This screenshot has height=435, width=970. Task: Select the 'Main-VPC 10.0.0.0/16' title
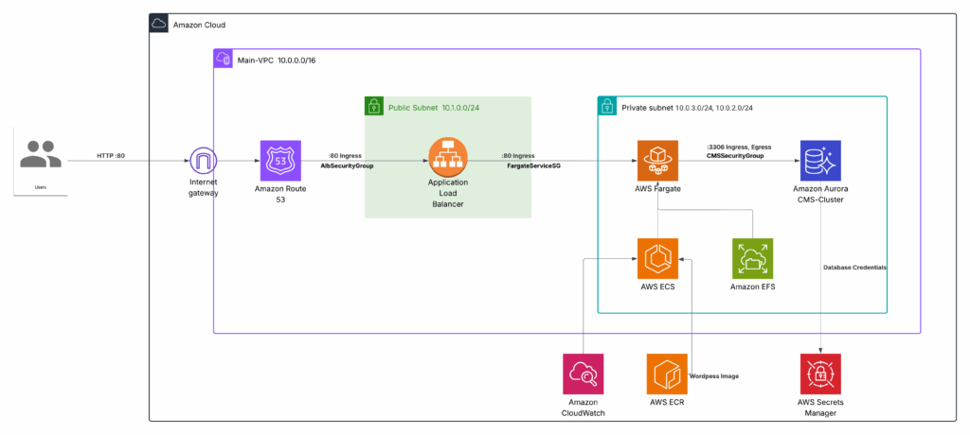click(x=278, y=61)
